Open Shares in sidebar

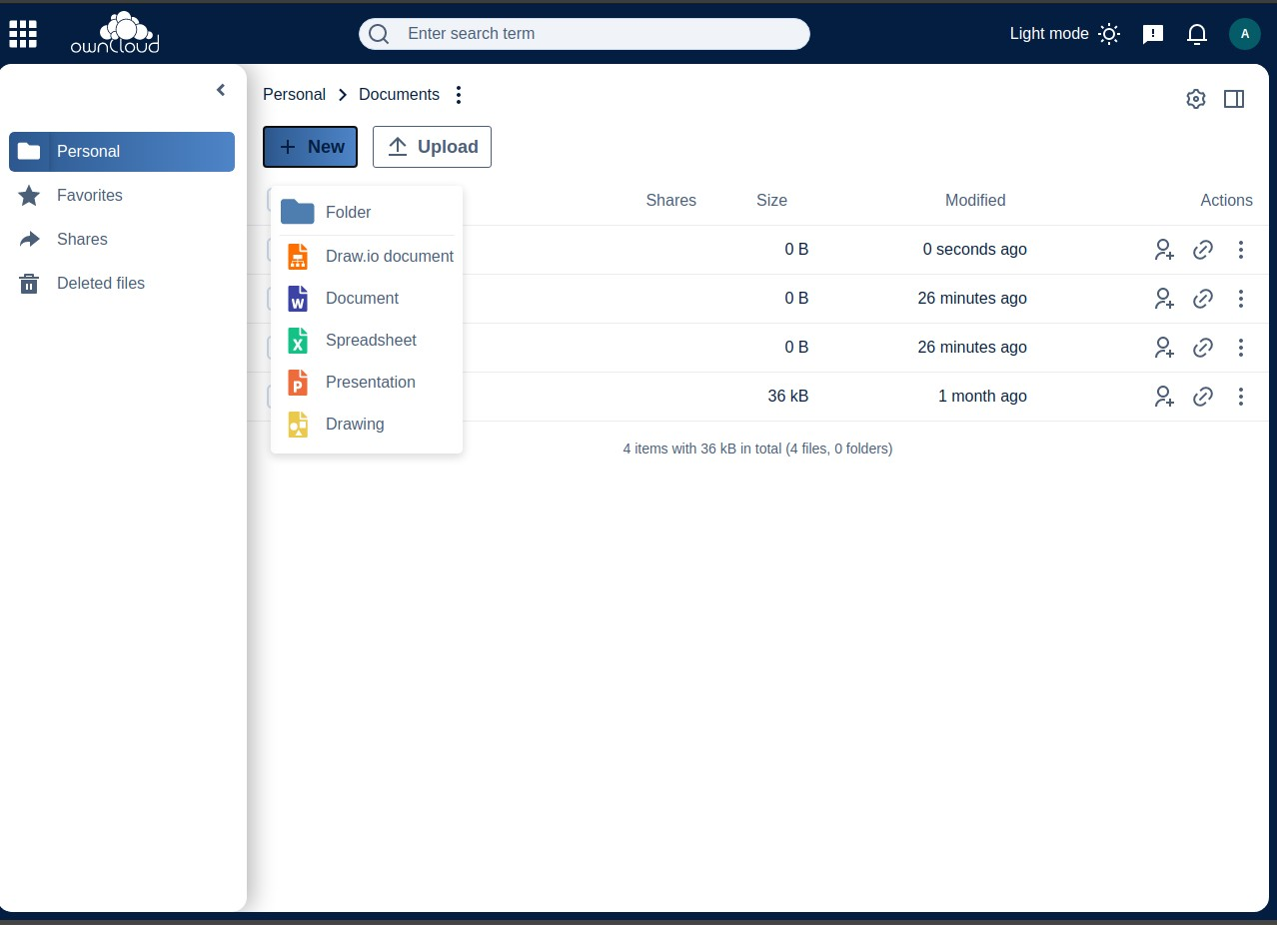122,240
